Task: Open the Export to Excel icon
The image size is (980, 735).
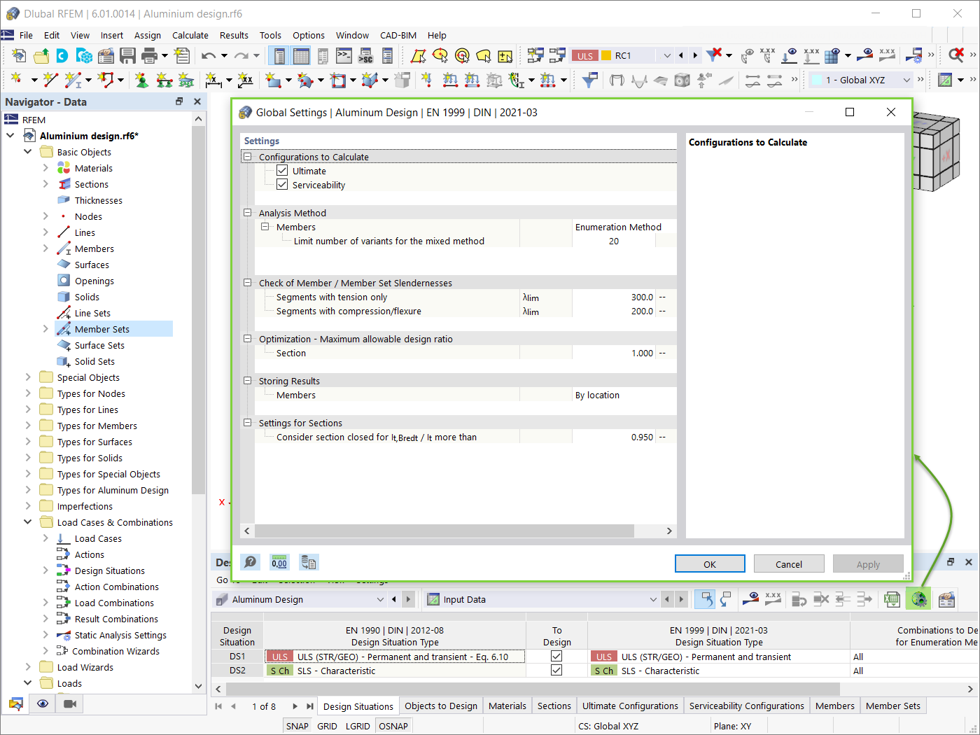Action: (892, 599)
